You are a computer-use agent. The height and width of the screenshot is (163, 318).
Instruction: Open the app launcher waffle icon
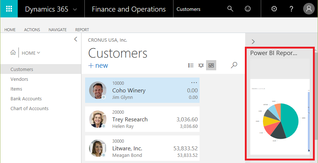click(x=9, y=9)
